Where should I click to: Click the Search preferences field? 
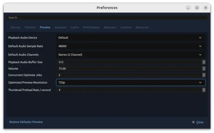[x=107, y=18]
